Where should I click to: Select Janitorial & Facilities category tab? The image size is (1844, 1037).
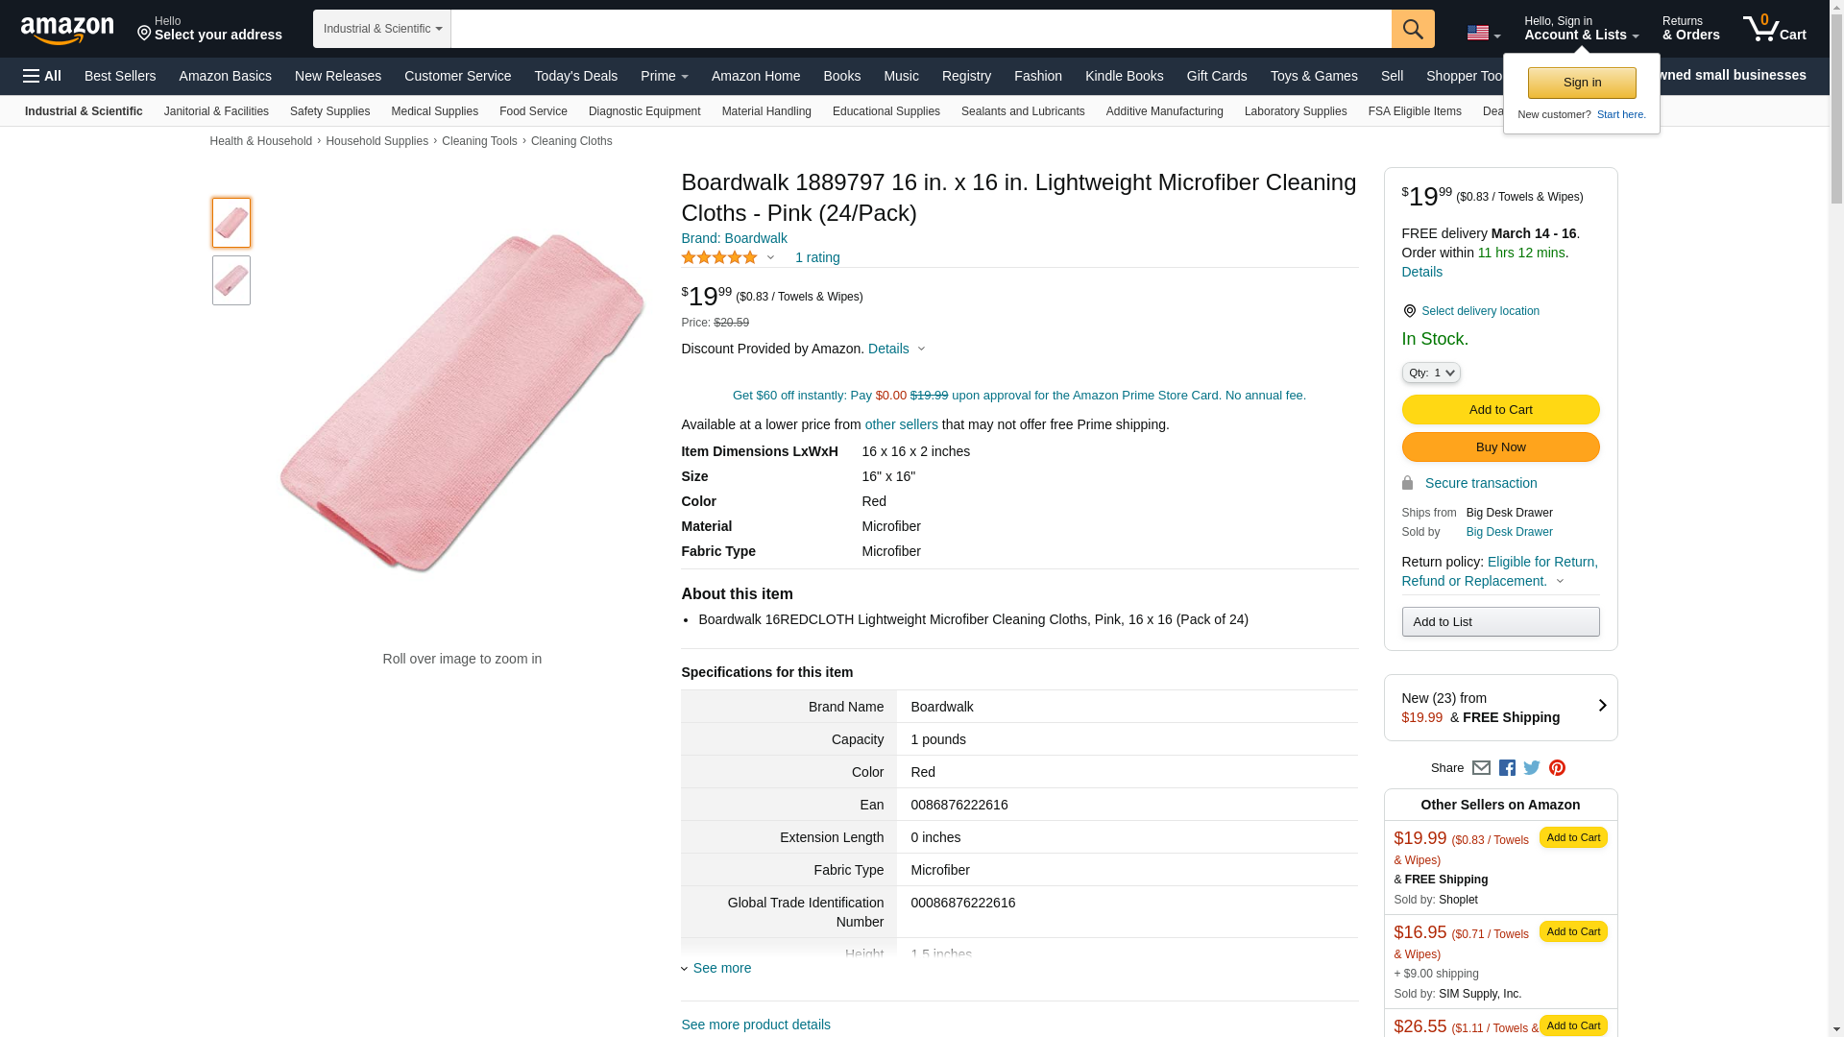point(216,111)
